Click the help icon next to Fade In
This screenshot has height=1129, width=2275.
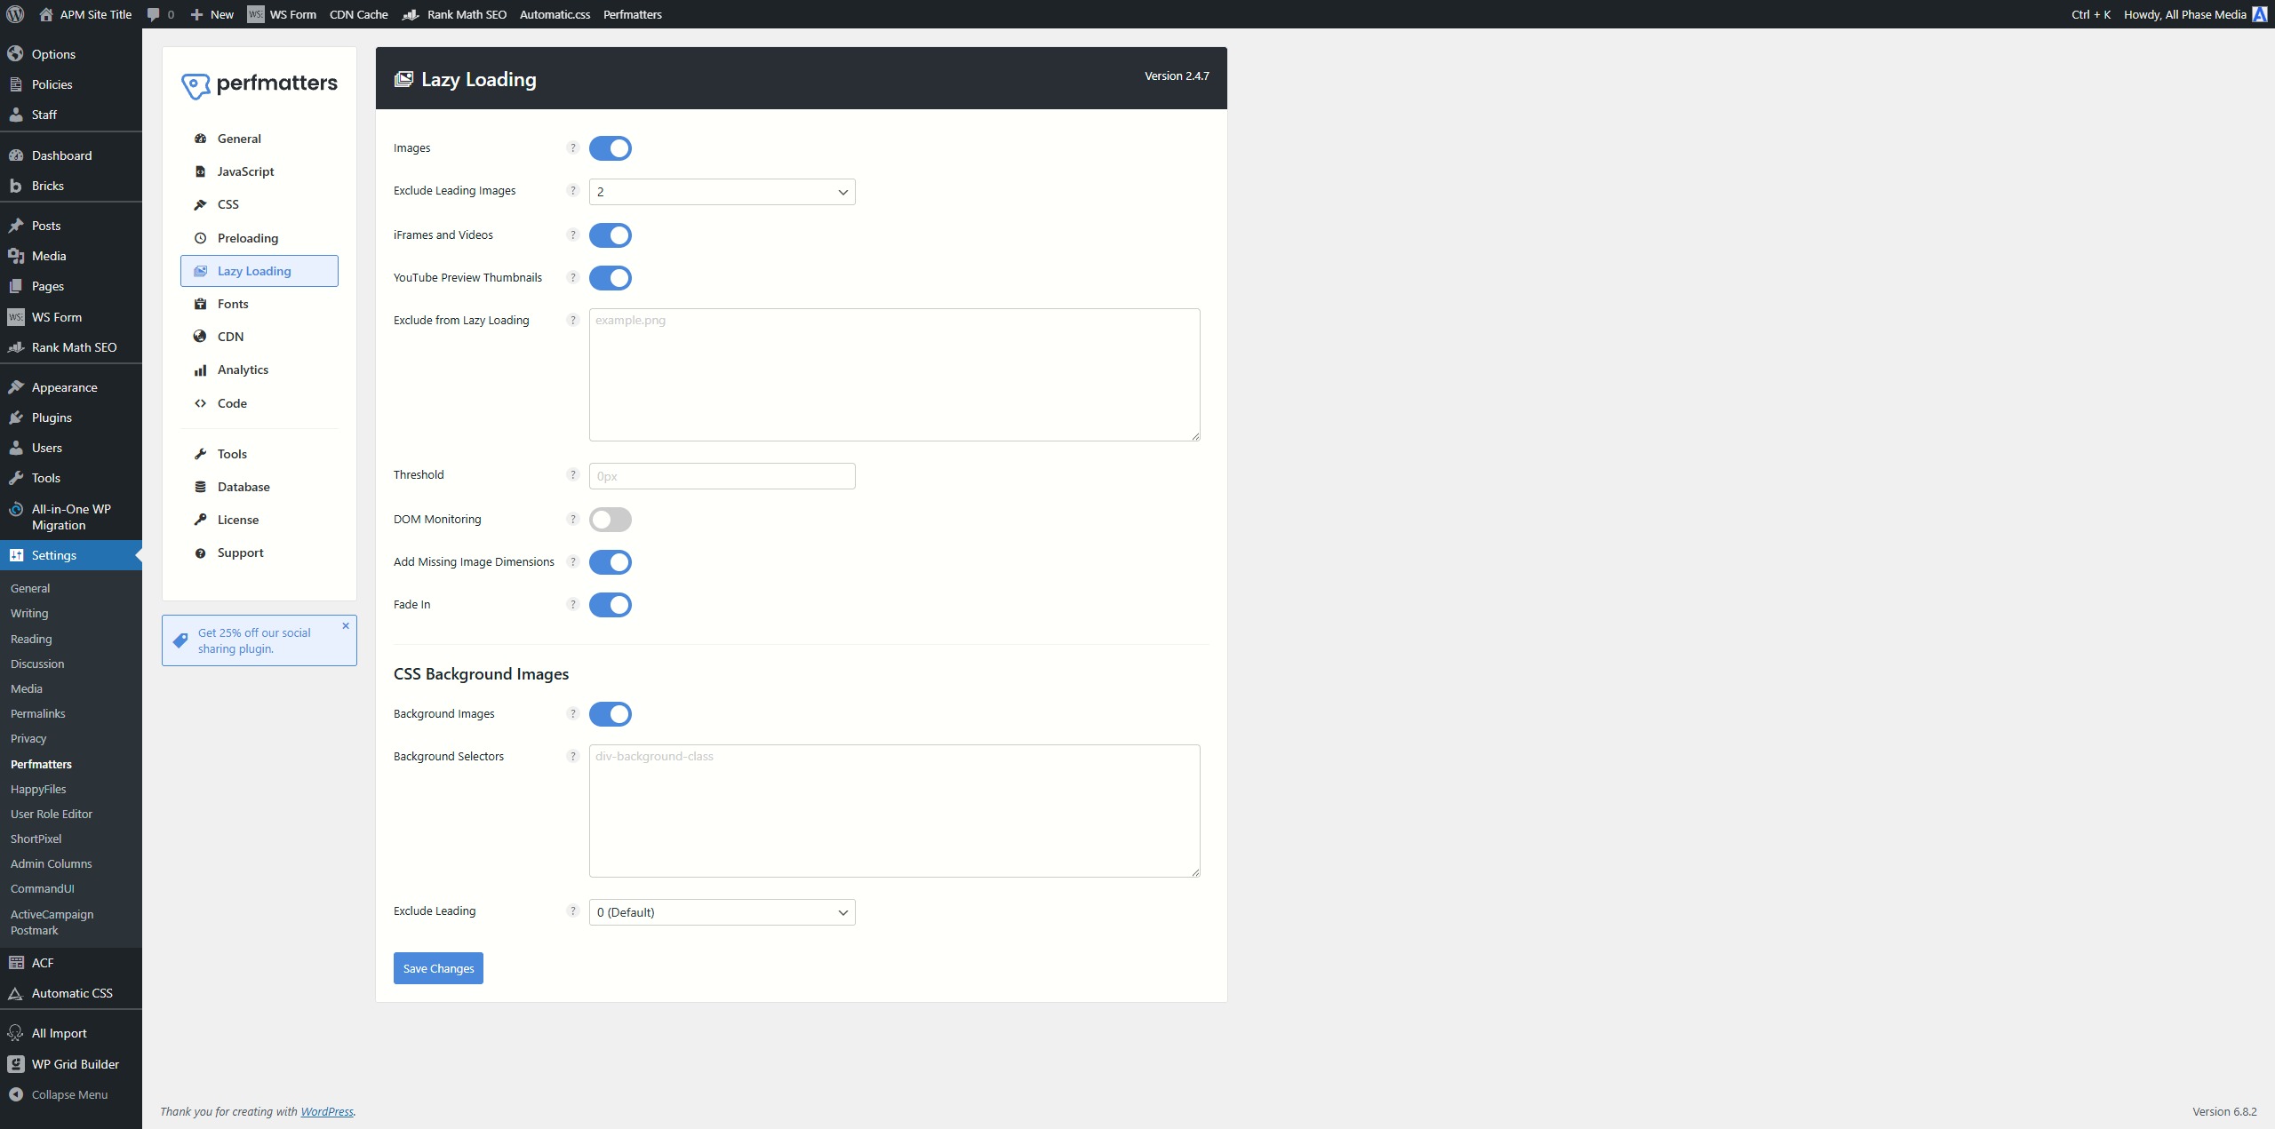[572, 605]
